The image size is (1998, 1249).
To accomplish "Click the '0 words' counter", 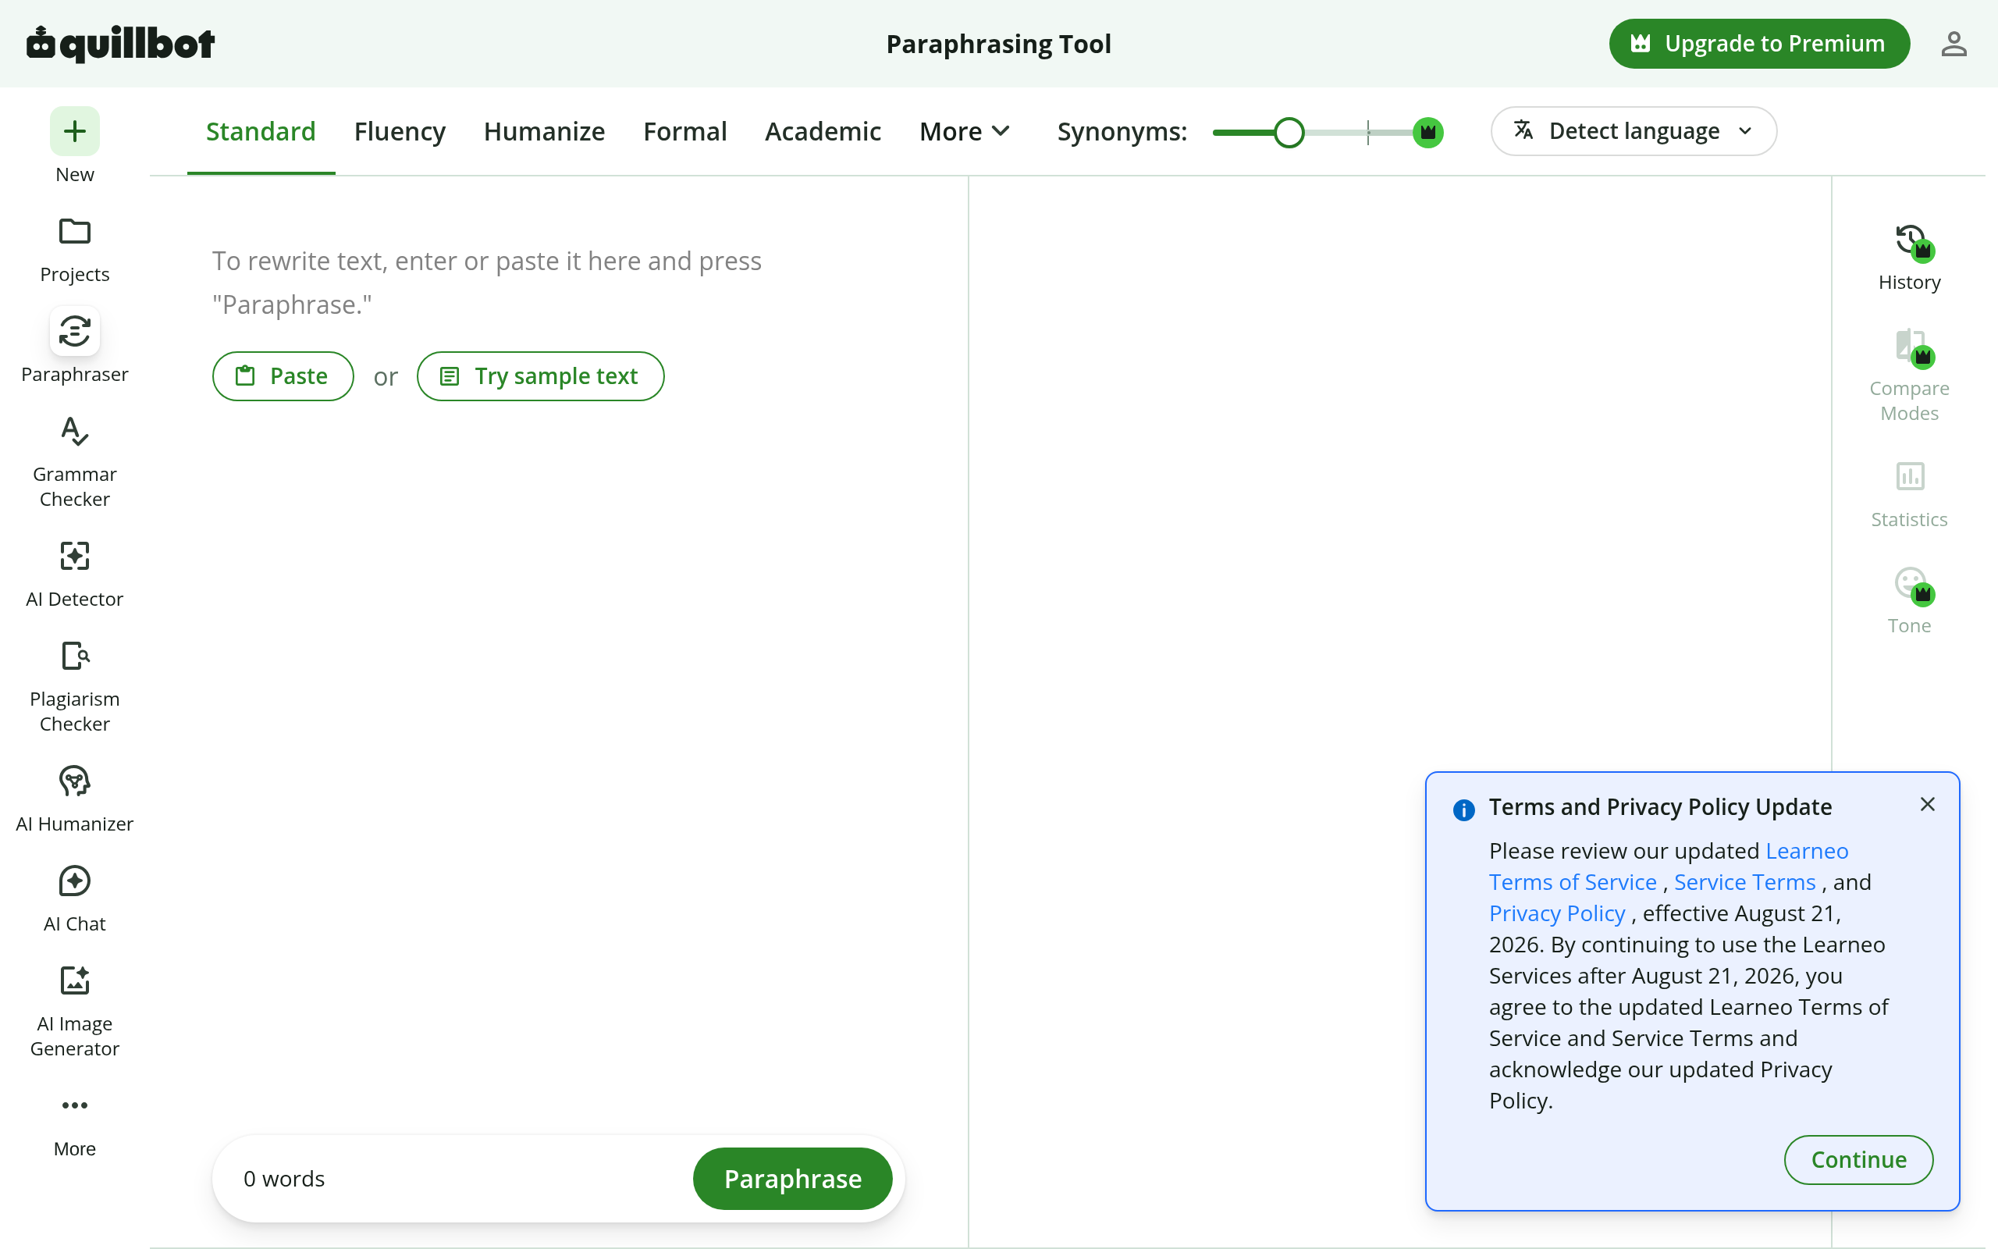I will click(x=284, y=1179).
